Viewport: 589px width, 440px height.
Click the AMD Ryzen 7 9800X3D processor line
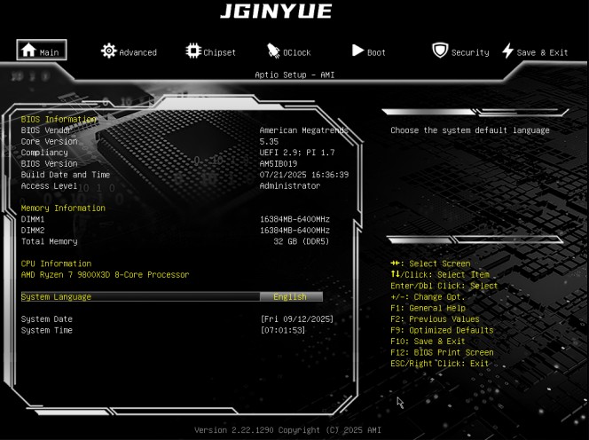(106, 275)
